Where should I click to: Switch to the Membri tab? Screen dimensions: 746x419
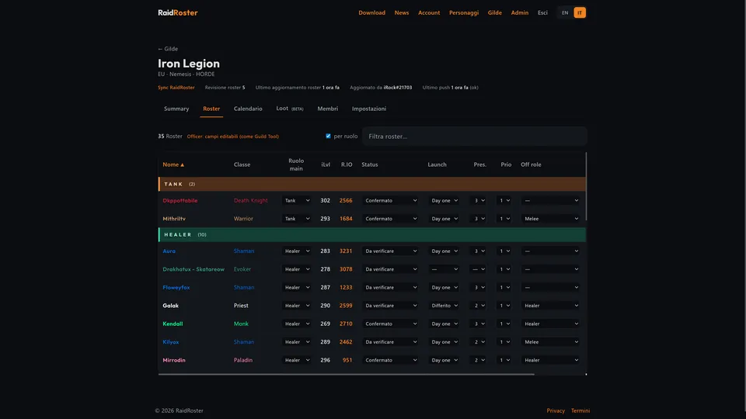328,109
